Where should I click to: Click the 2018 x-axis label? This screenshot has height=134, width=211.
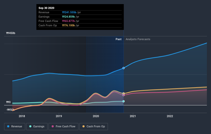[x=22, y=116]
